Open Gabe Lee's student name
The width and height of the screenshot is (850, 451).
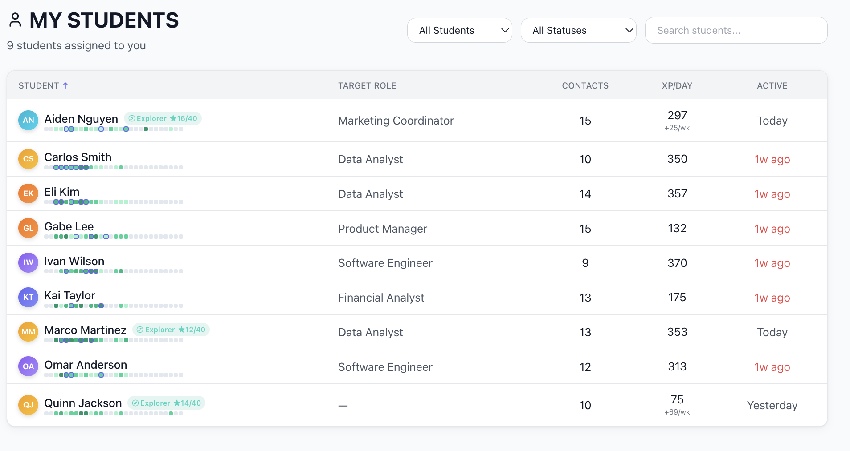pos(69,226)
